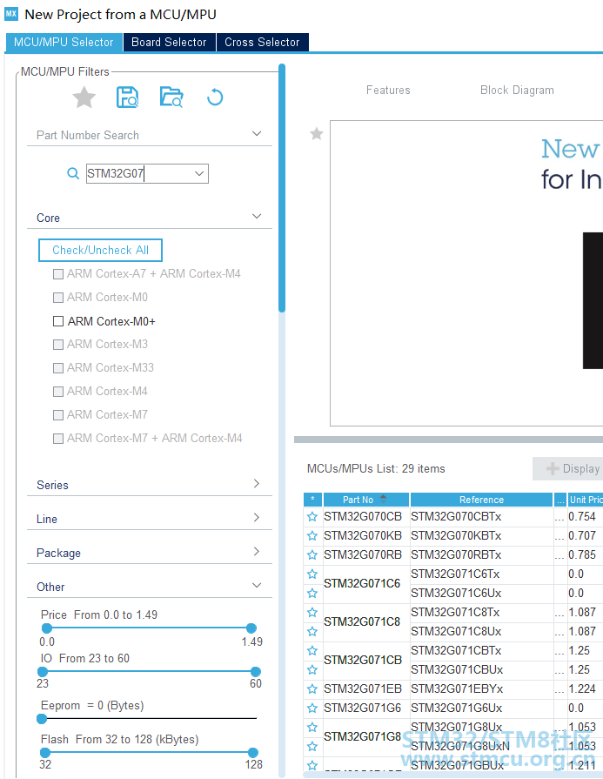Click the Price maximum slider handle
603x779 pixels.
click(x=251, y=628)
